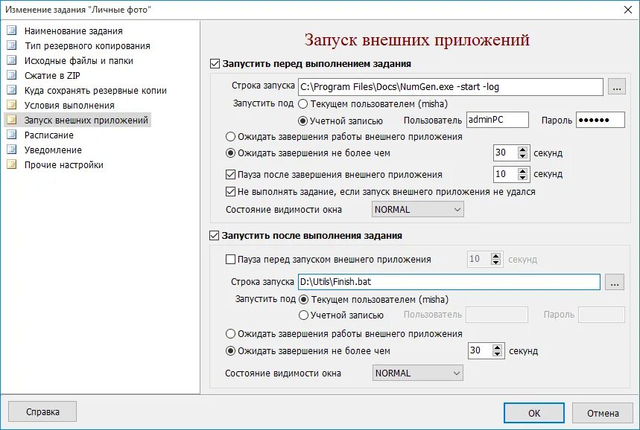Switch to Условия выполнения section

[x=69, y=105]
